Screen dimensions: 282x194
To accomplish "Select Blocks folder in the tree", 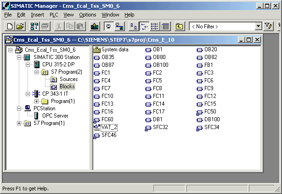I will [67, 86].
